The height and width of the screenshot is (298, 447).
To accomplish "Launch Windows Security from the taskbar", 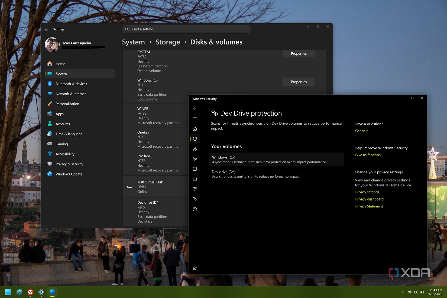I will tap(52, 292).
